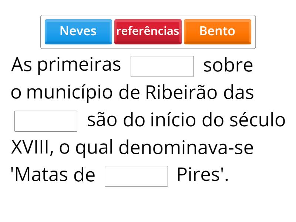Image resolution: width=296 pixels, height=222 pixels.
Task: Click the word 'denominava-se'
Action: tap(186, 148)
